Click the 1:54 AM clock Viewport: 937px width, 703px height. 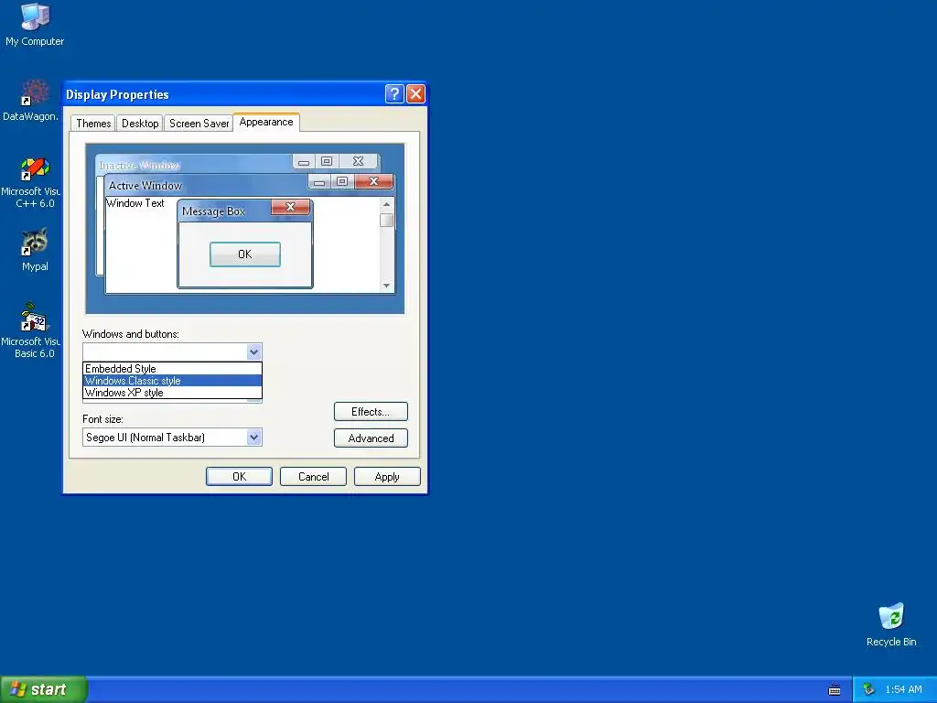coord(903,689)
